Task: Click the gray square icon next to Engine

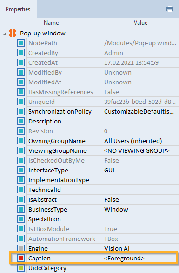Action: (x=21, y=248)
